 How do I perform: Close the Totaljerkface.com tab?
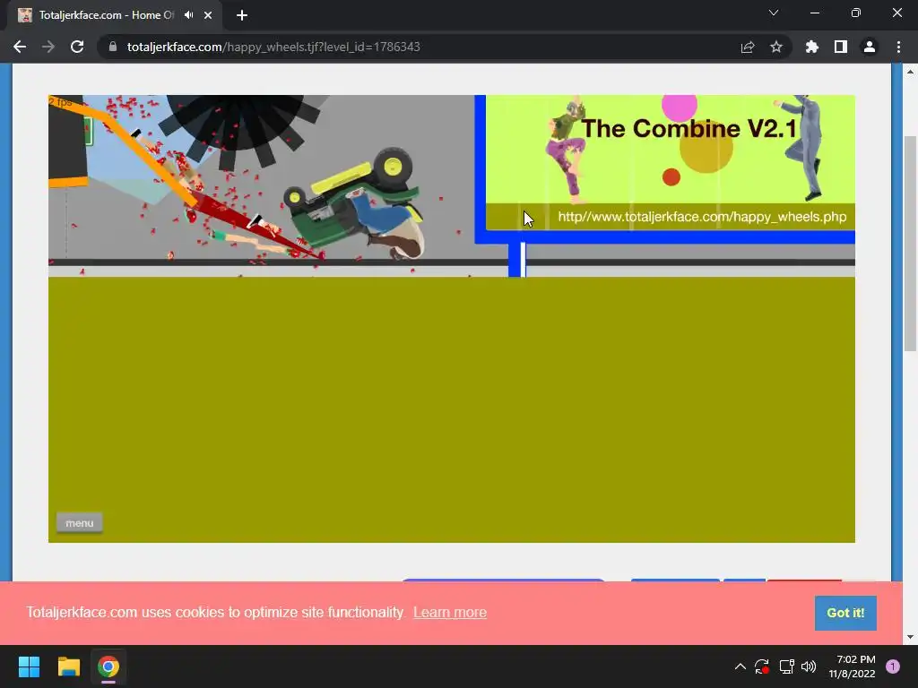[208, 15]
